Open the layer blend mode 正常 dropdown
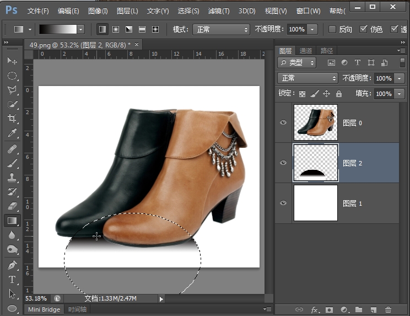Viewport: 410px width, 316px height. (307, 78)
